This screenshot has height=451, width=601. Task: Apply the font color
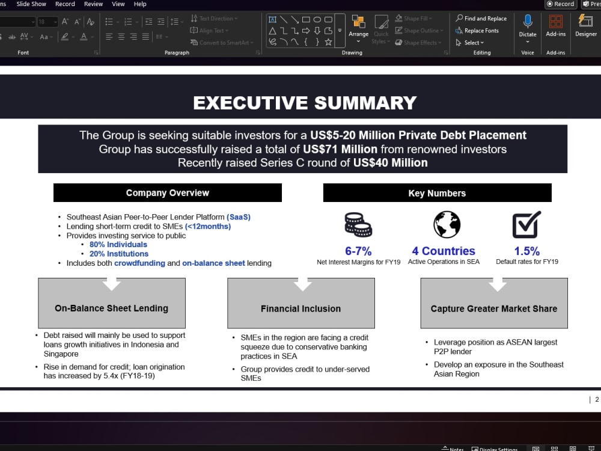84,37
